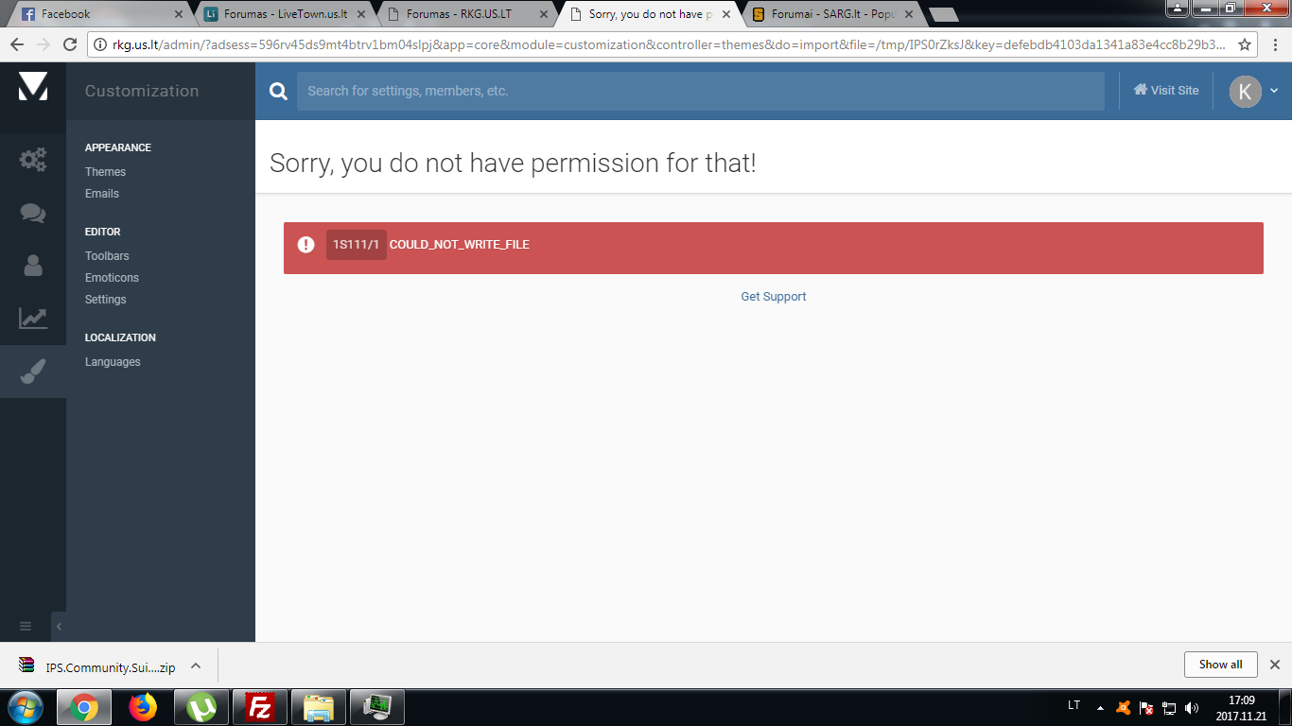Click the COULD_NOT_WRITE_FILE error text
This screenshot has height=726, width=1292.
pyautogui.click(x=460, y=245)
